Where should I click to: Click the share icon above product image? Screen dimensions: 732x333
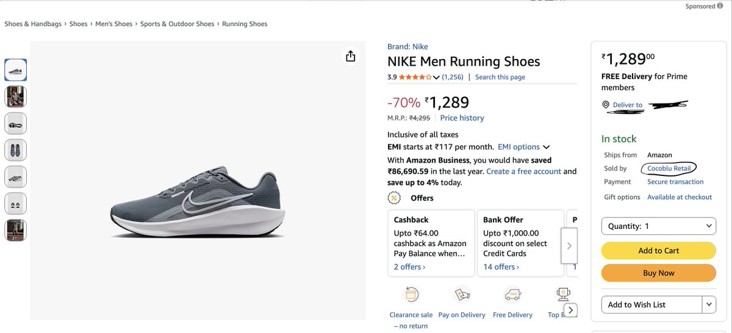coord(350,56)
